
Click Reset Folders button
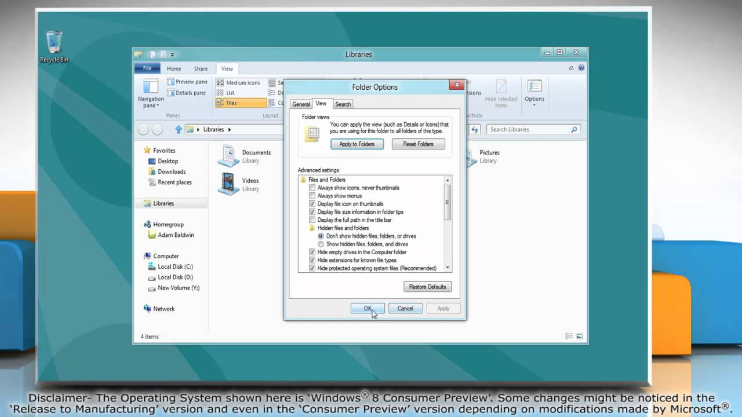418,144
